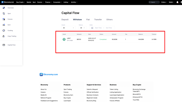Select the Spot wallet icon in sidebar
Viewport: 182px width, 102px height.
click(x=4, y=13)
